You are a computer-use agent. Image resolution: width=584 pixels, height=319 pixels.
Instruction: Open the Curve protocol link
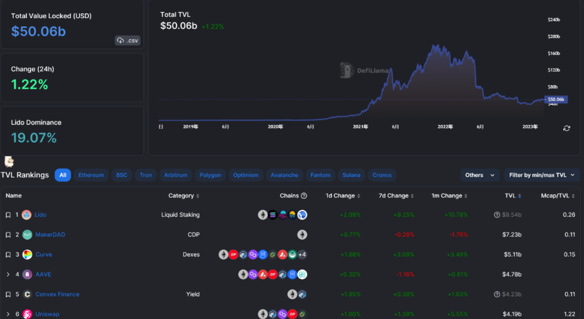[x=43, y=254]
